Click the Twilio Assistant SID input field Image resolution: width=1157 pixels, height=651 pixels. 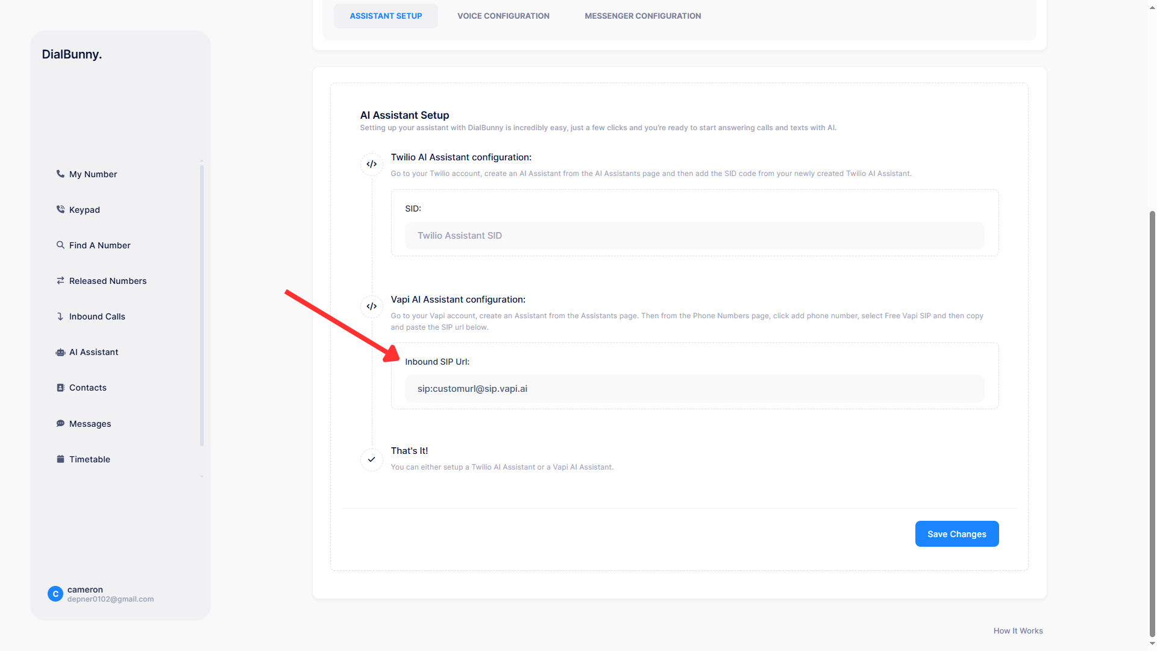[x=694, y=235]
